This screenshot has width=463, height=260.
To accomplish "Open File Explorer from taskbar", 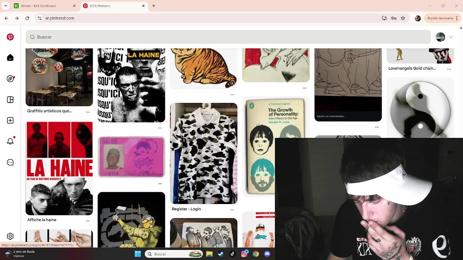I will [209, 254].
